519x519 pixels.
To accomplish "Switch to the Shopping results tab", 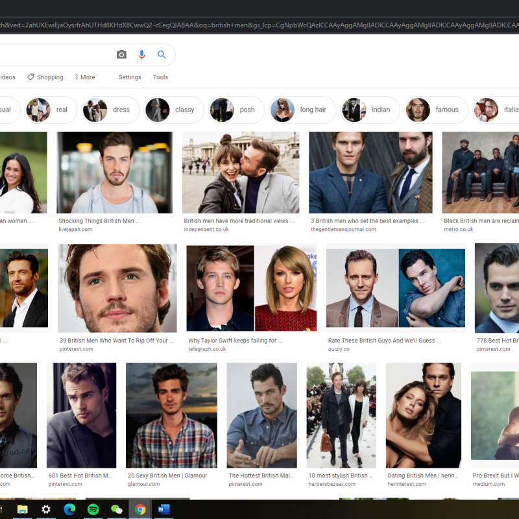I will pyautogui.click(x=45, y=77).
